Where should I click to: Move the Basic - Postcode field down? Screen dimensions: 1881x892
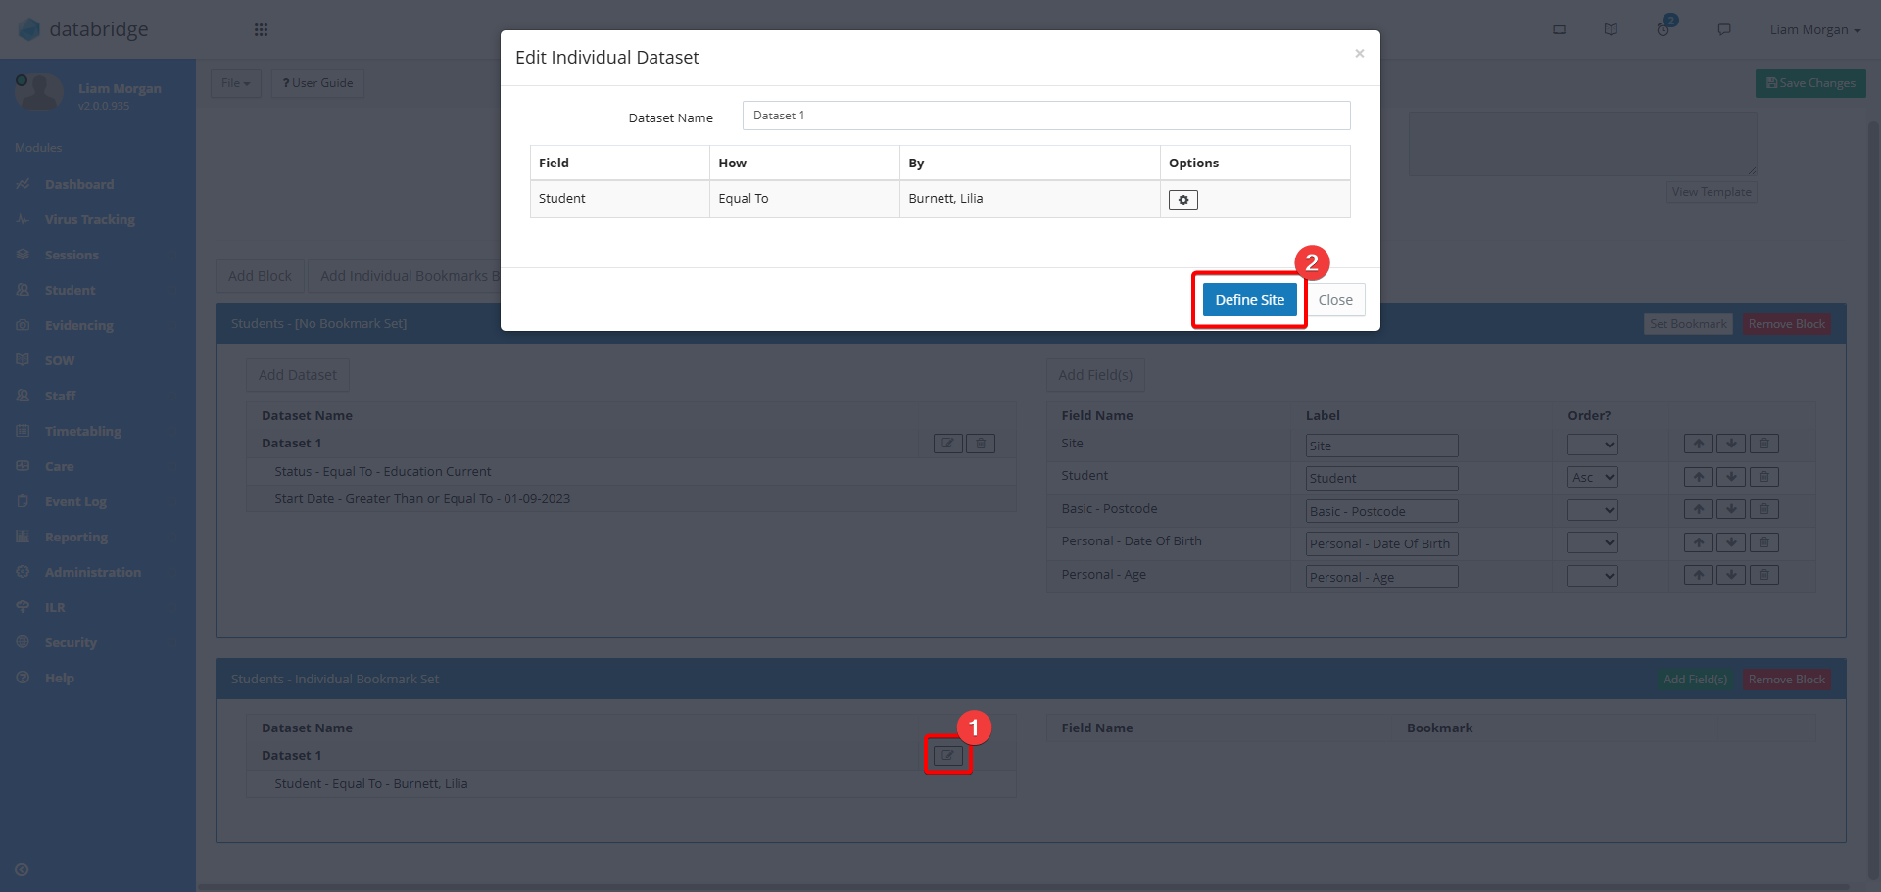[x=1731, y=509]
